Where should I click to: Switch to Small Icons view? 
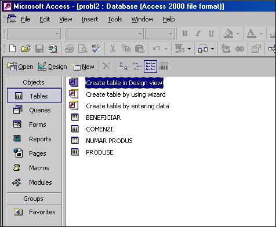click(x=137, y=67)
